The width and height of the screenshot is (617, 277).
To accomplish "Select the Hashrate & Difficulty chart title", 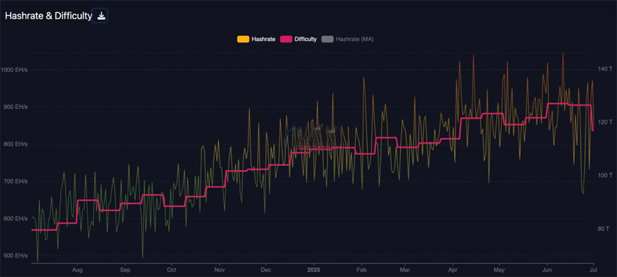I will pyautogui.click(x=49, y=16).
